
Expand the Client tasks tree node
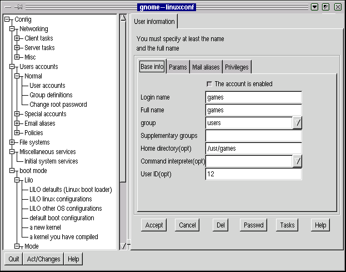coord(17,38)
